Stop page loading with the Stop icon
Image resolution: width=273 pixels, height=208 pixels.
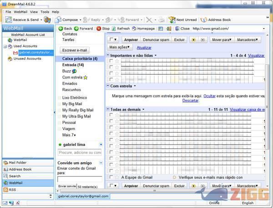point(99,29)
